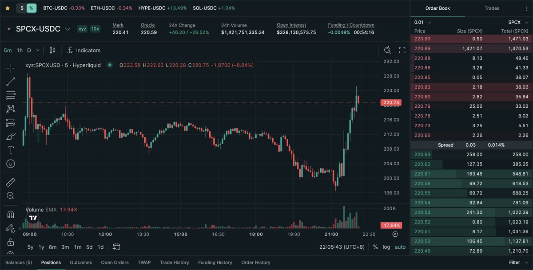Open chart settings gear on price axis
533x270 pixels.
[x=395, y=234]
